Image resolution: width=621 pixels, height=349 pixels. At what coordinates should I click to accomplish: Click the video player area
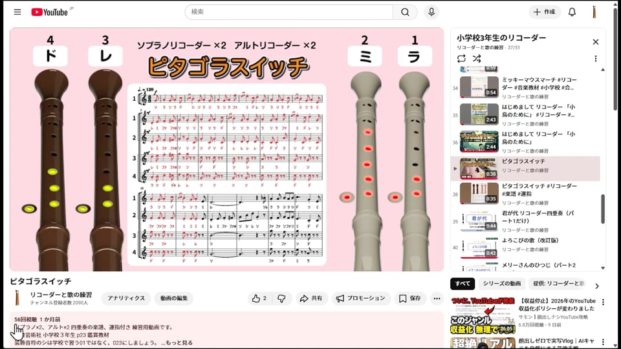click(x=226, y=149)
